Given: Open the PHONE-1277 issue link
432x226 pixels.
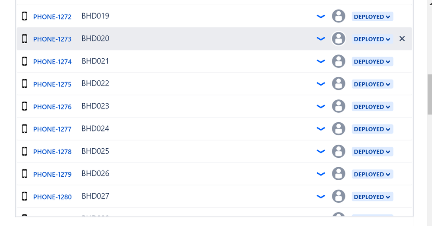Looking at the screenshot, I should point(52,129).
